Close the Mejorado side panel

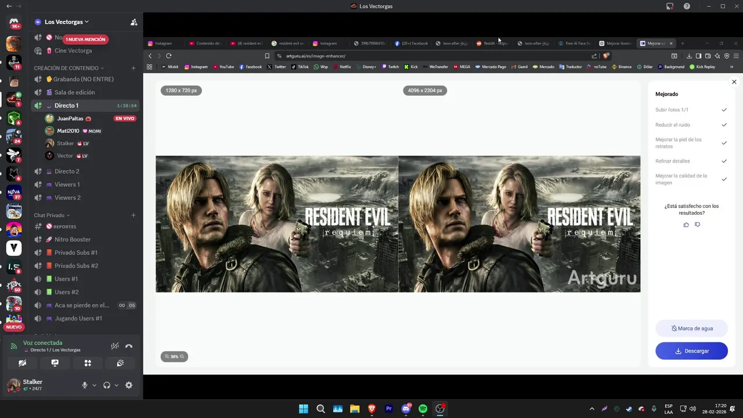[x=734, y=82]
